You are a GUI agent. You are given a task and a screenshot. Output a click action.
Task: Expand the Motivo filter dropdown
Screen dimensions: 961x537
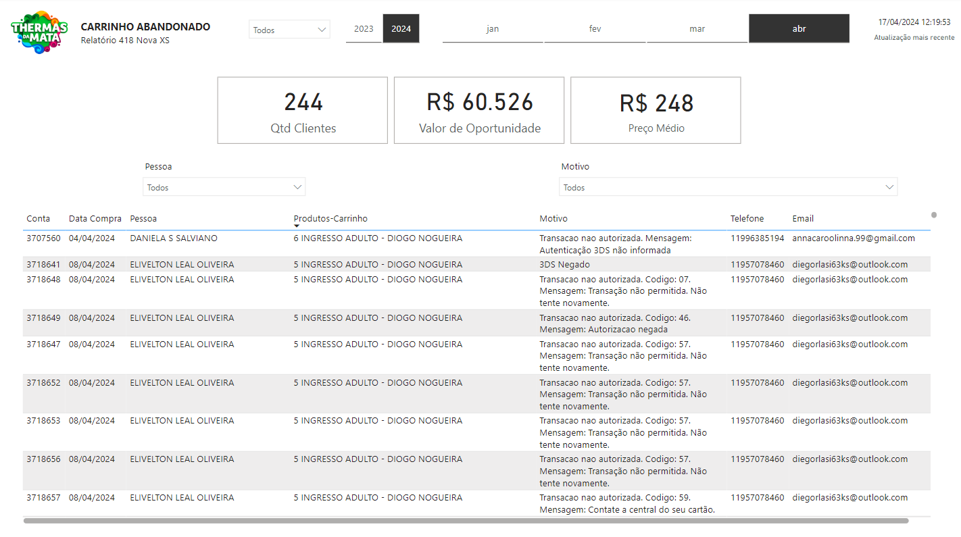click(x=728, y=187)
